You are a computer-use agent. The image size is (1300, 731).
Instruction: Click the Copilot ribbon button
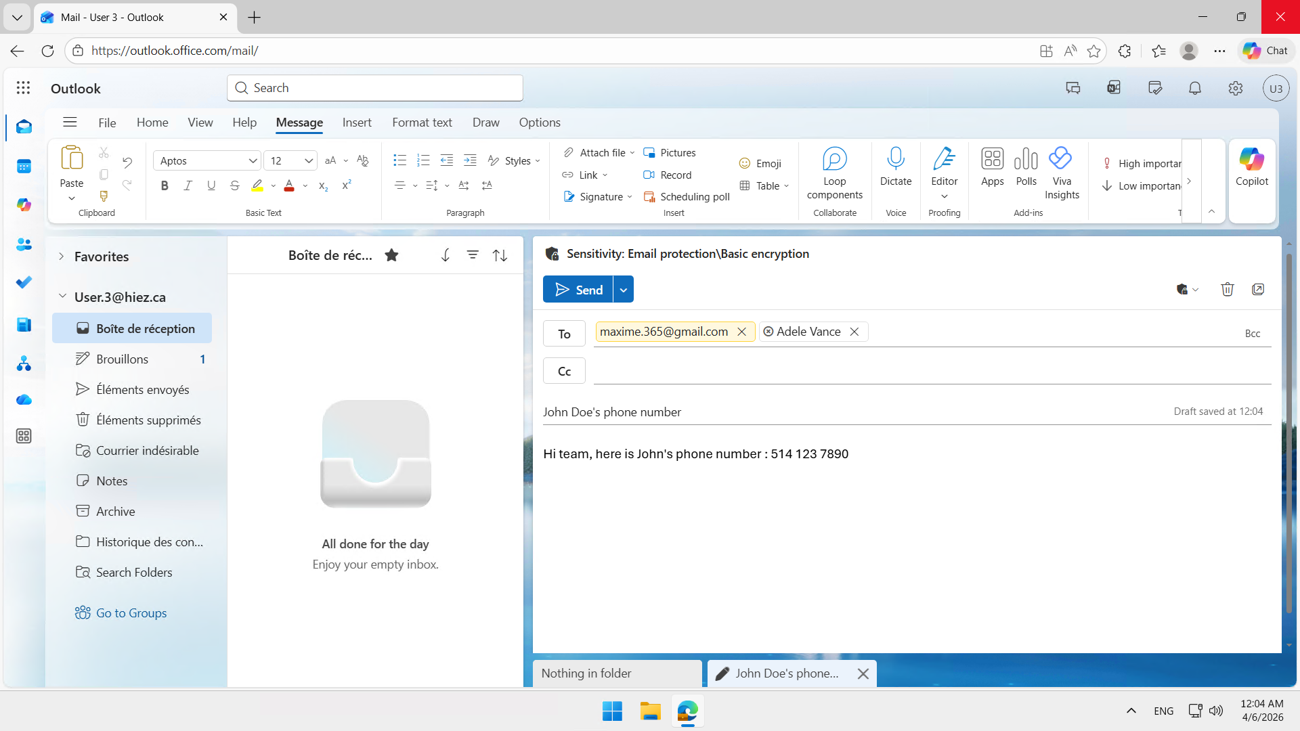pos(1251,167)
